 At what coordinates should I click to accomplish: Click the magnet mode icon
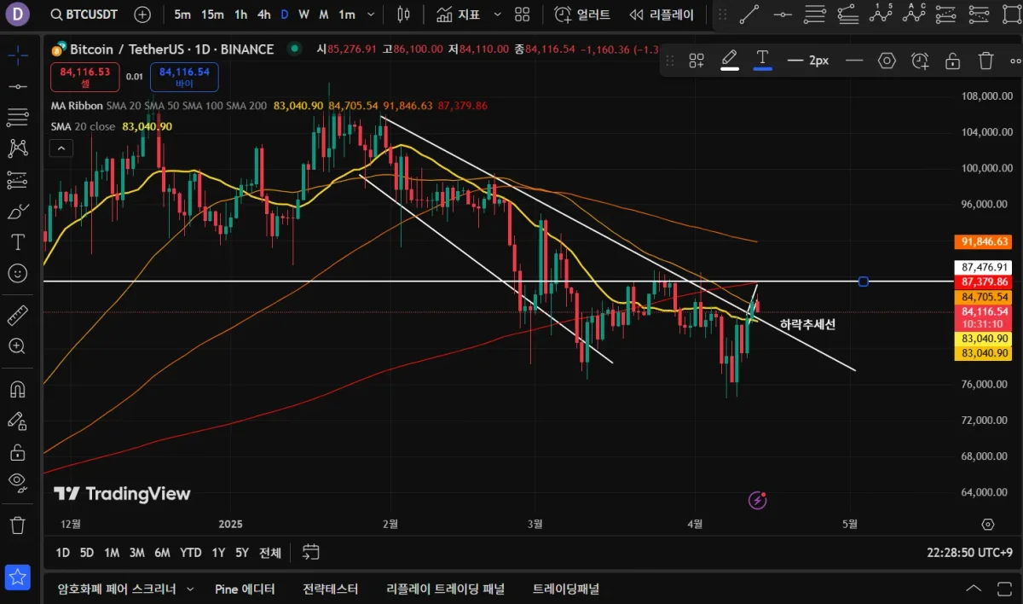[x=18, y=390]
